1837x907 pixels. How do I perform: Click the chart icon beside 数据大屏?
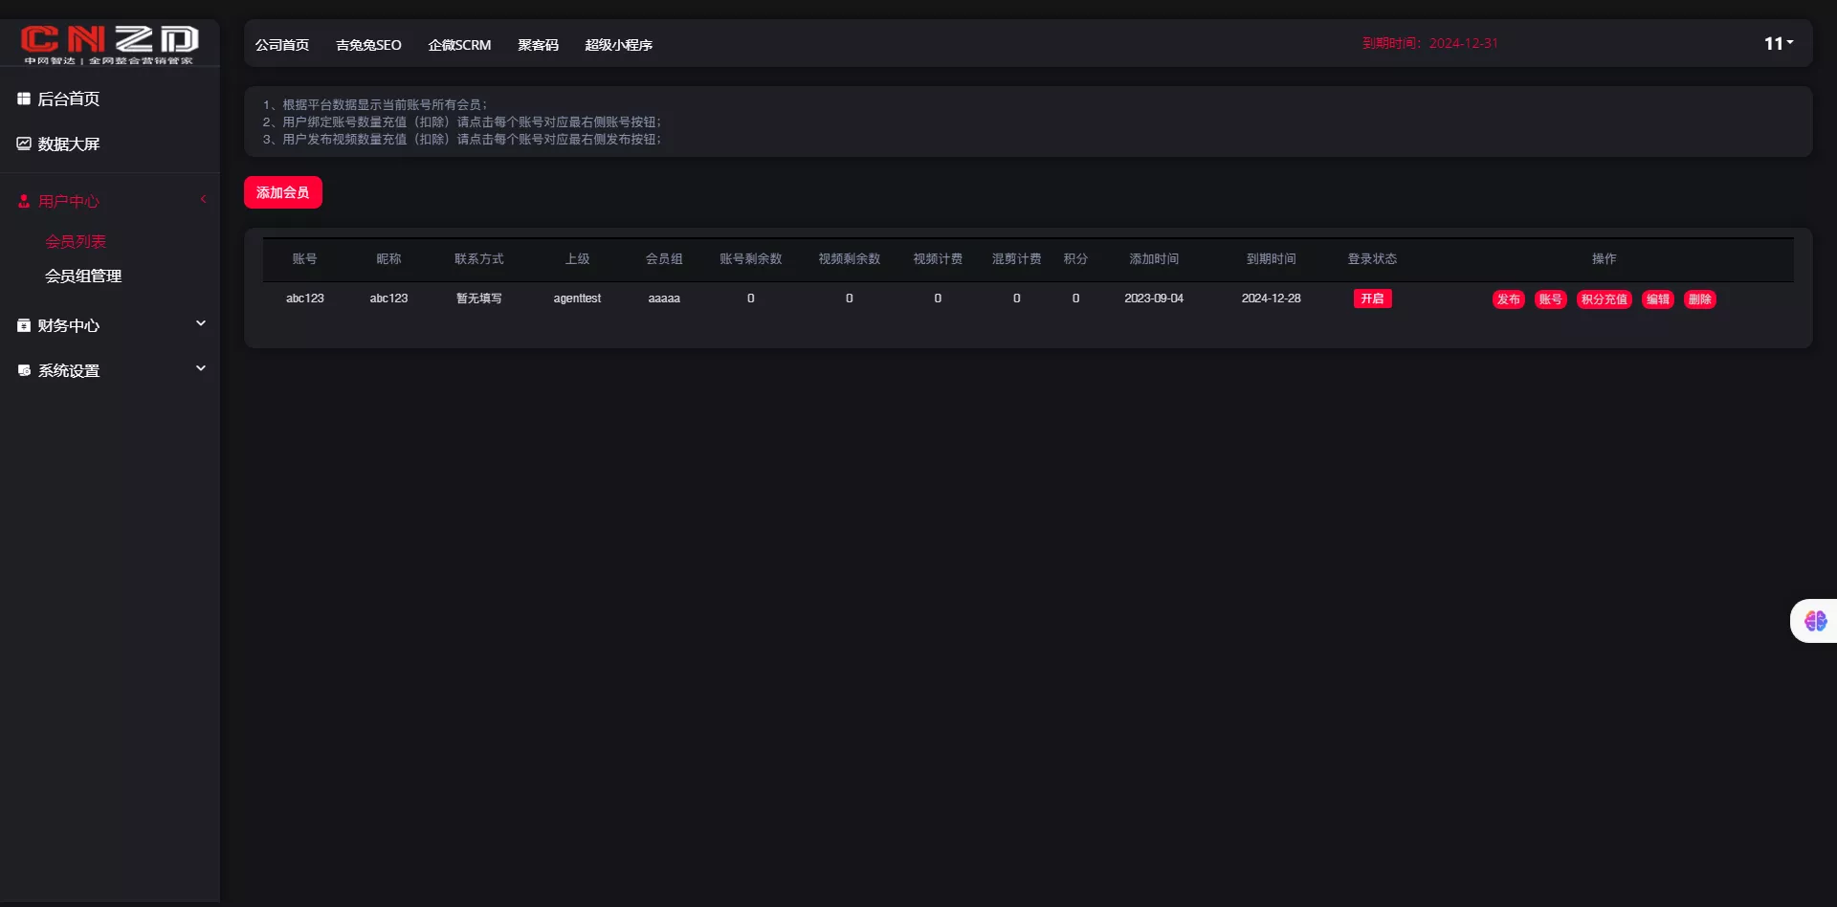tap(24, 144)
